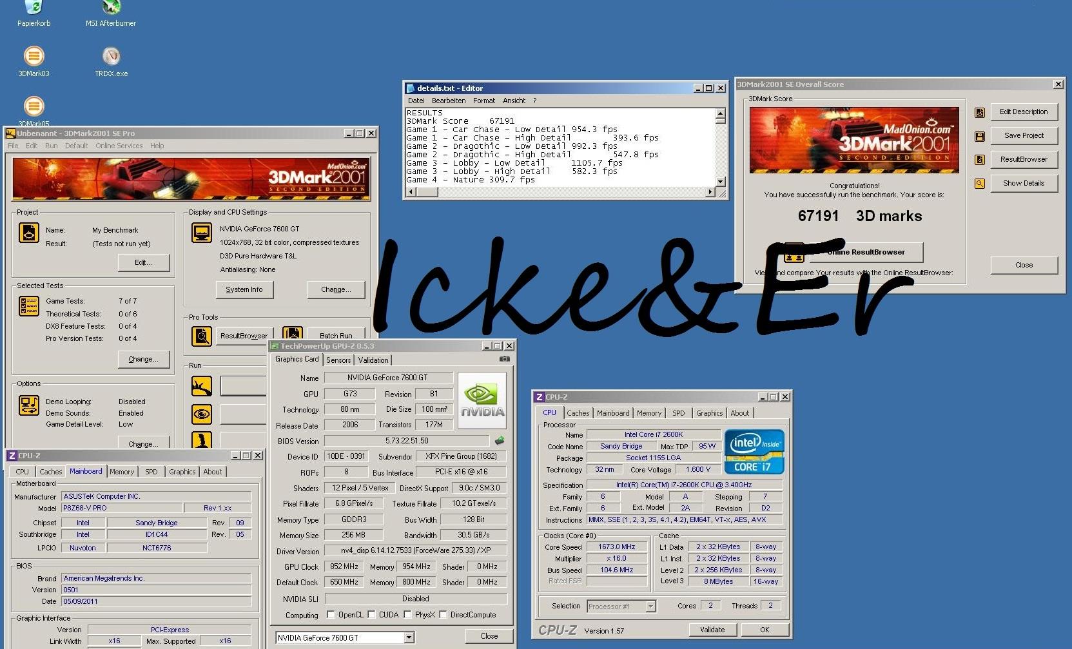Toggle the CUDA checkbox in GPU-Z
The height and width of the screenshot is (649, 1072).
(x=371, y=615)
